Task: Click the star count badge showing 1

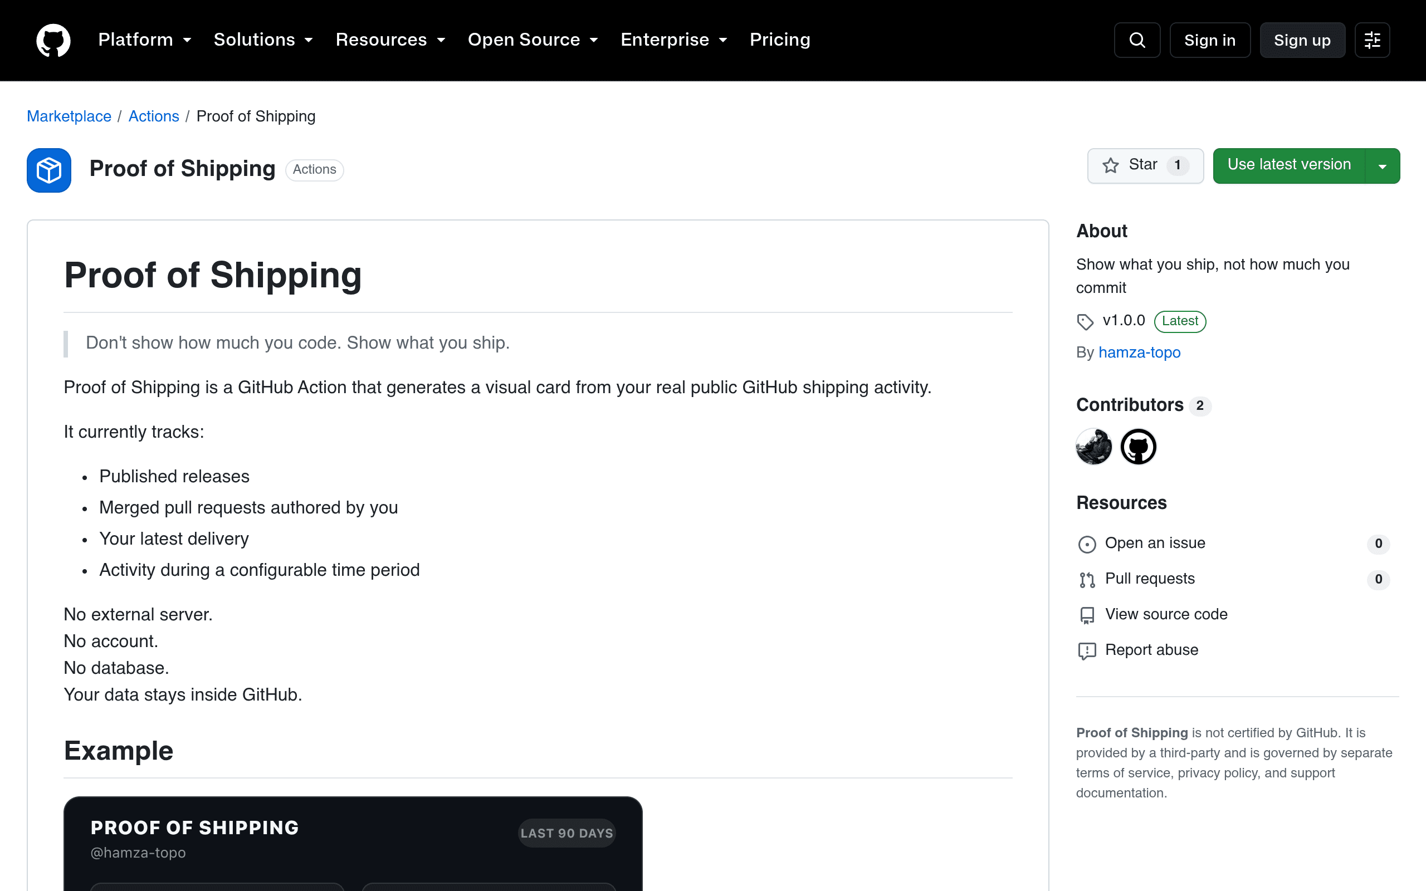Action: point(1178,165)
